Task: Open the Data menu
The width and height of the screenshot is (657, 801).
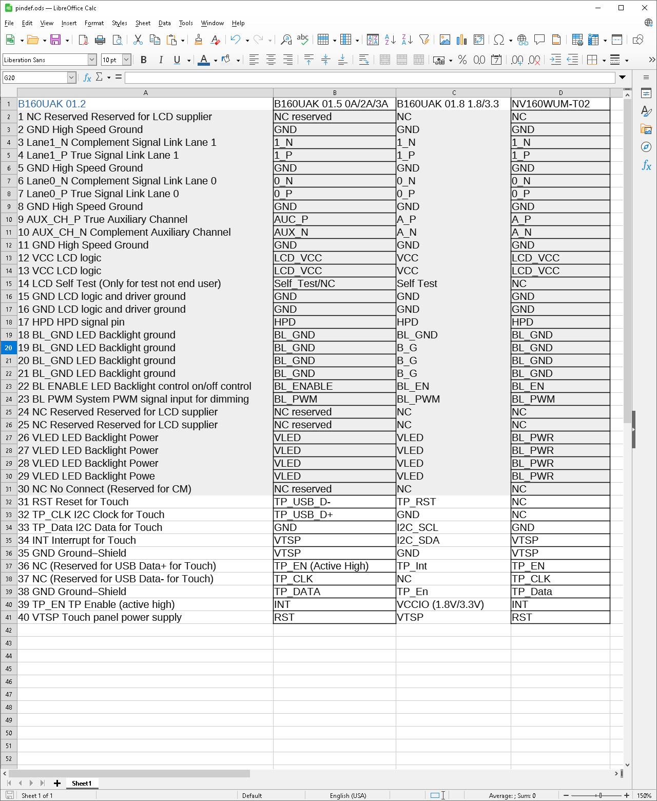Action: click(x=165, y=23)
